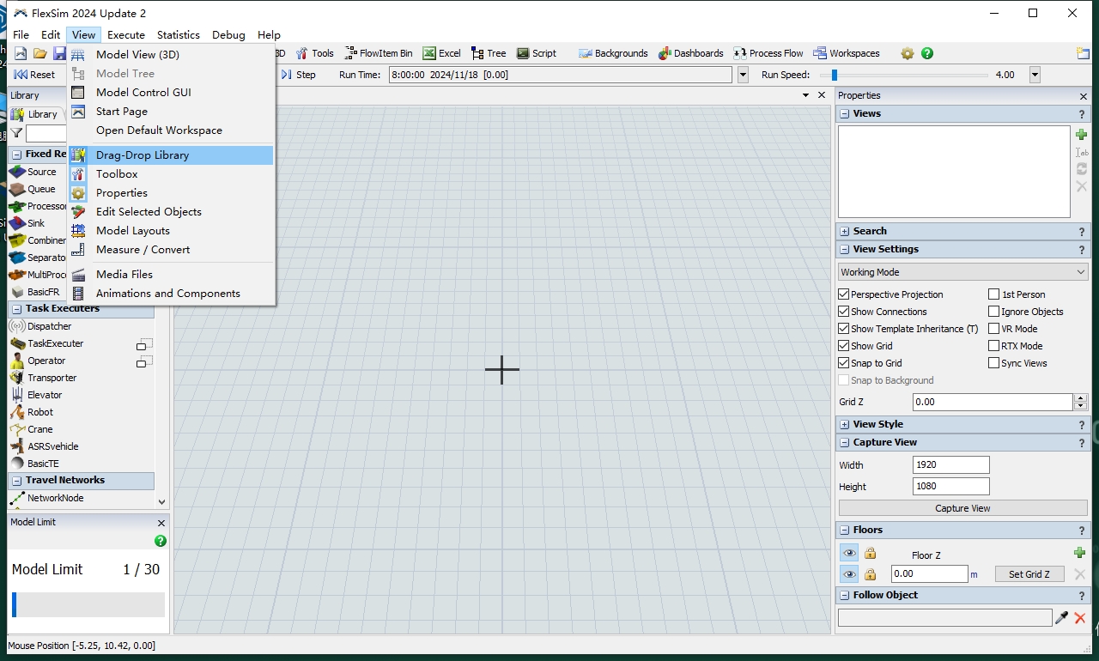Open the Execute menu
The height and width of the screenshot is (661, 1099).
click(126, 34)
